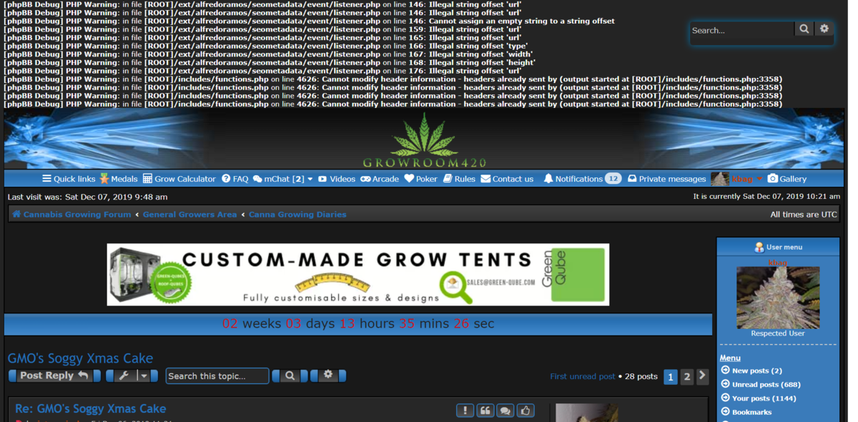Click the search magnifier icon in header
This screenshot has height=422, width=858.
[x=804, y=29]
